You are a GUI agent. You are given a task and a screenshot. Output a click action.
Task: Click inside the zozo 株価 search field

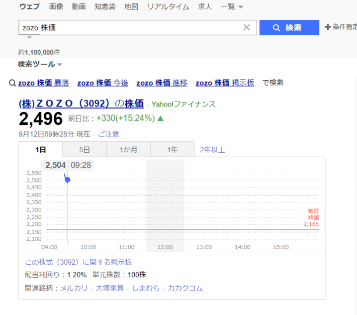pyautogui.click(x=129, y=27)
